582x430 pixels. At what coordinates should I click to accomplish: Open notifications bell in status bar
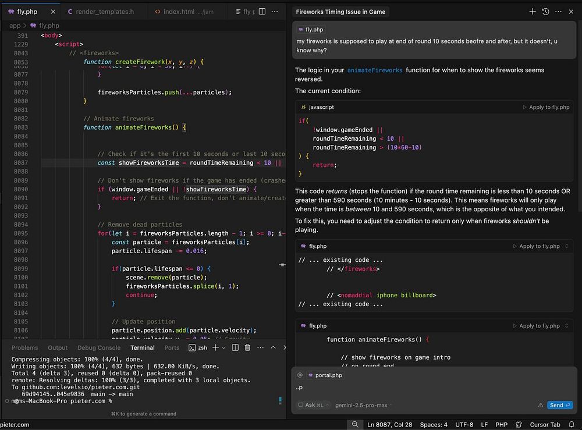click(572, 425)
